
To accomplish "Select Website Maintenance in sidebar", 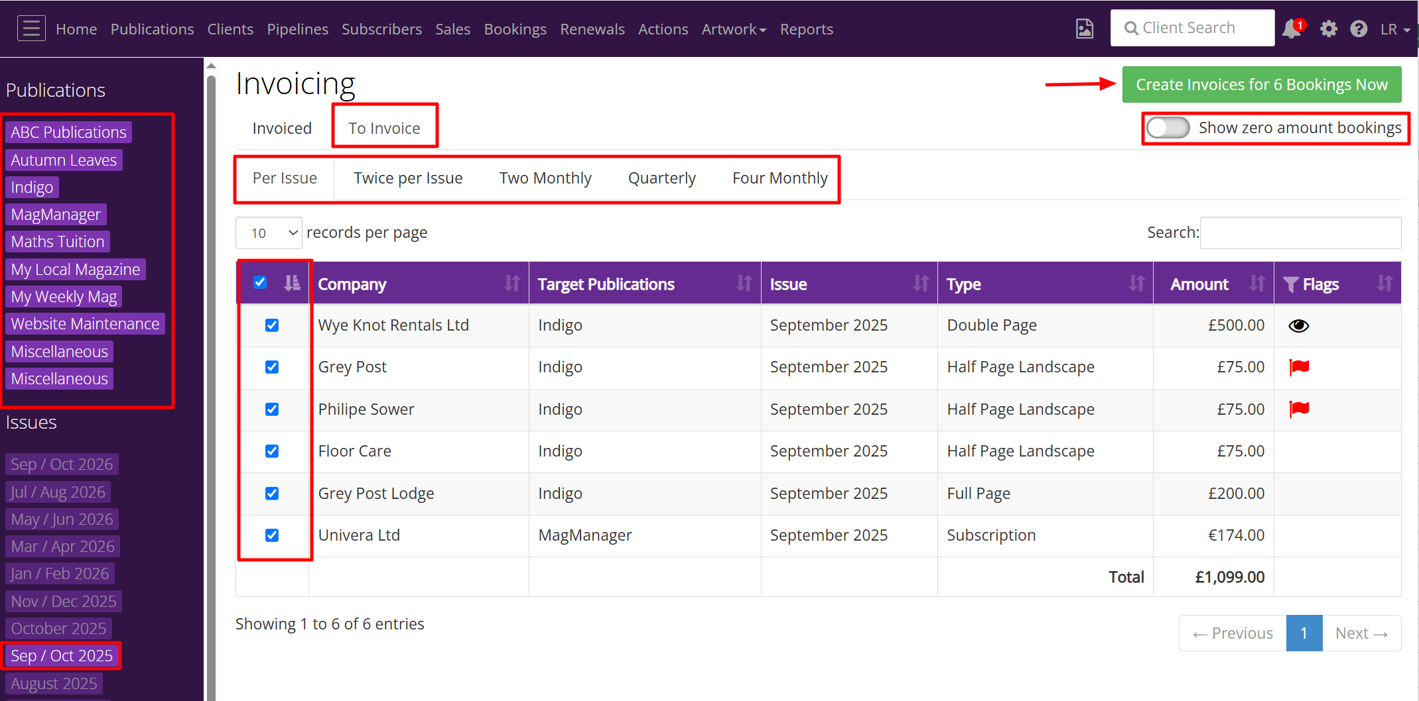I will 85,323.
